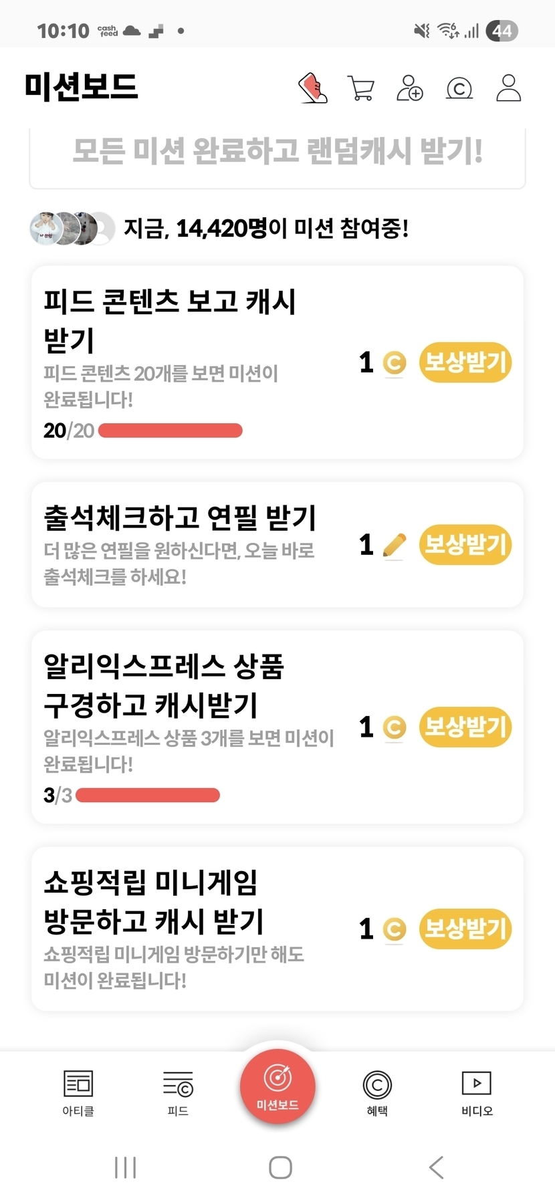This screenshot has width=555, height=1202.
Task: Open Android recent apps button
Action: [125, 1167]
